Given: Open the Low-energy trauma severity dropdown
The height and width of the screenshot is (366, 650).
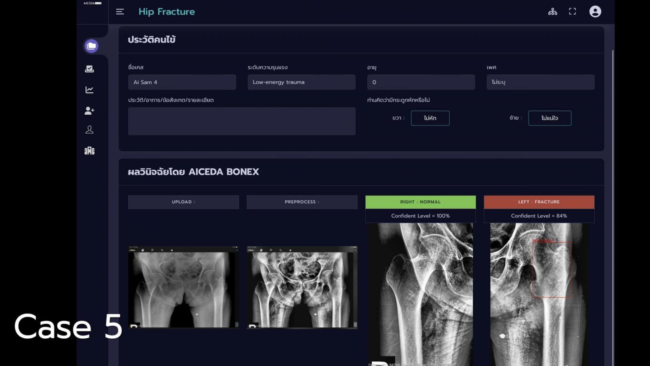Looking at the screenshot, I should click(x=301, y=82).
